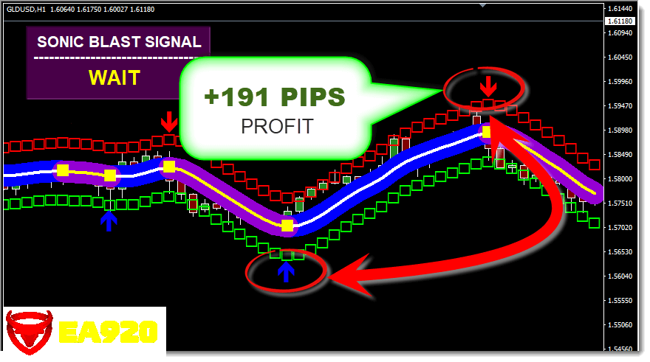
Task: Click the circled red down arrow sell signal
Action: (x=487, y=86)
